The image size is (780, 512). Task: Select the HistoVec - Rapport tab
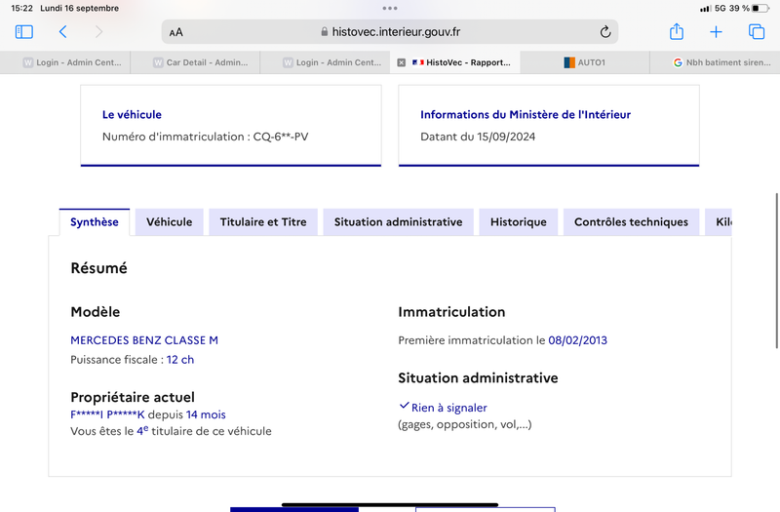click(454, 62)
